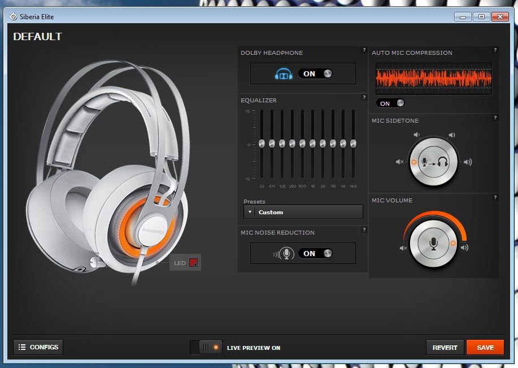This screenshot has width=518, height=368.
Task: Click the orange SAVE button
Action: (485, 348)
